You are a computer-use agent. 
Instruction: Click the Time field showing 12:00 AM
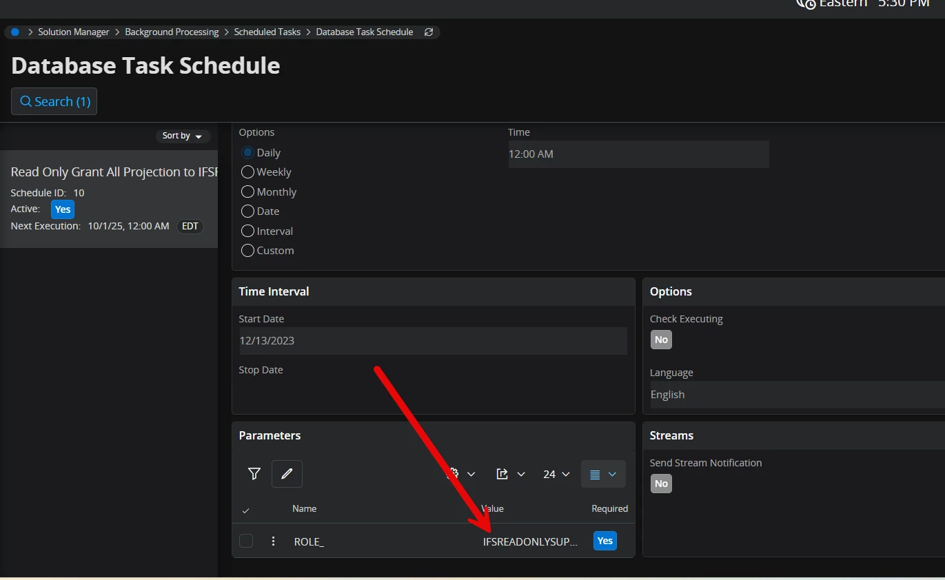tap(638, 154)
